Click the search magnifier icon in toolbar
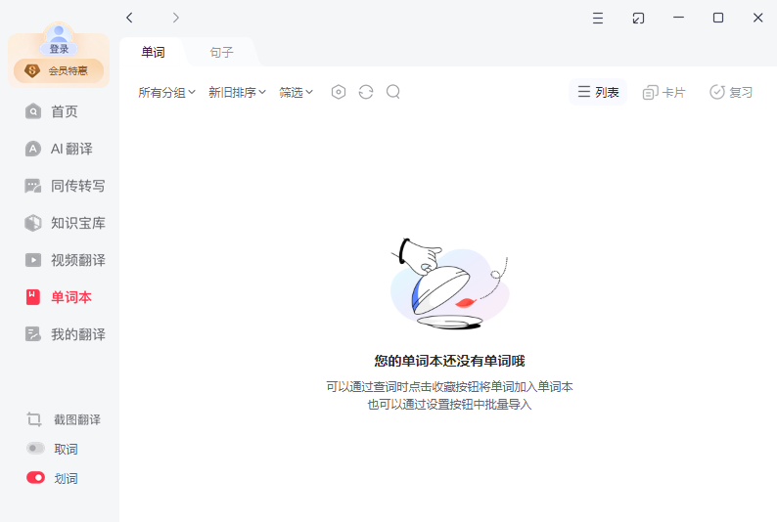 pyautogui.click(x=393, y=92)
